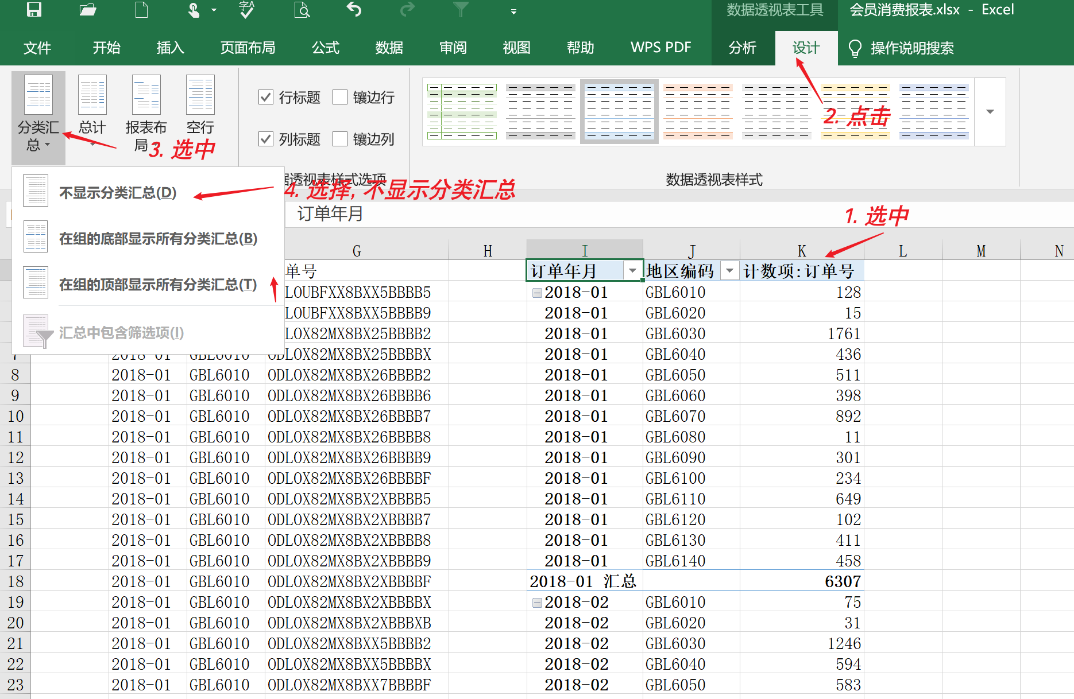This screenshot has height=699, width=1074.
Task: Open the 文件 tab
Action: coord(37,48)
